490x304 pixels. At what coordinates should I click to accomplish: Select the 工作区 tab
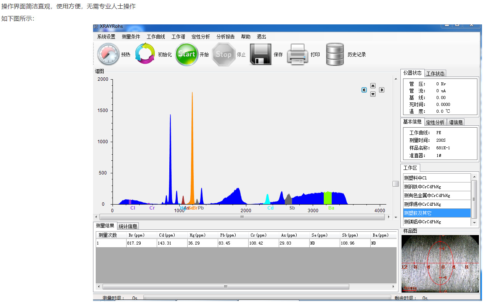click(x=410, y=168)
